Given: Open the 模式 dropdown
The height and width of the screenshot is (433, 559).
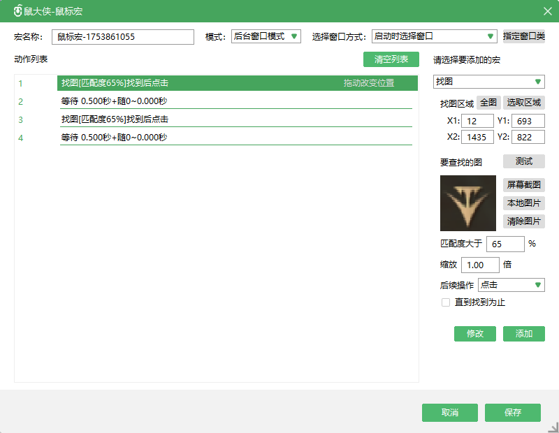Looking at the screenshot, I should point(266,36).
